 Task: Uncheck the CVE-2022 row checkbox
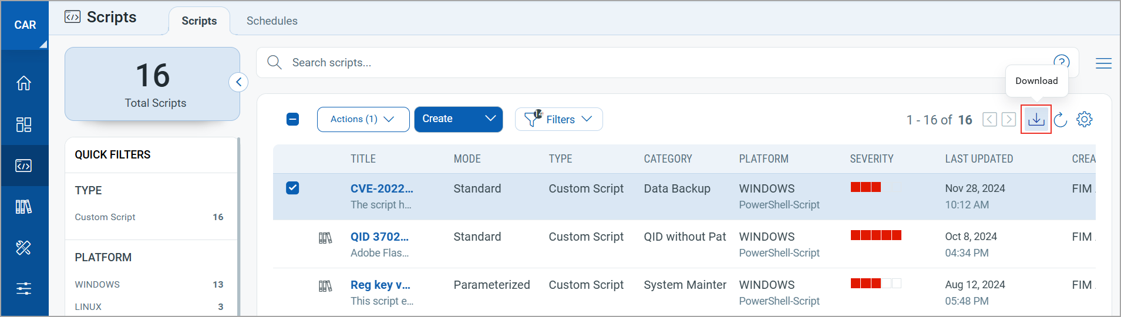tap(292, 188)
